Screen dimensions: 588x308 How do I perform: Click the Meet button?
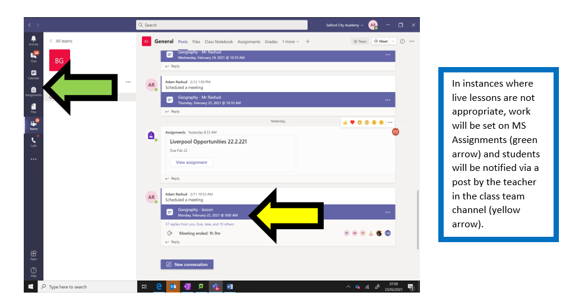click(x=381, y=41)
